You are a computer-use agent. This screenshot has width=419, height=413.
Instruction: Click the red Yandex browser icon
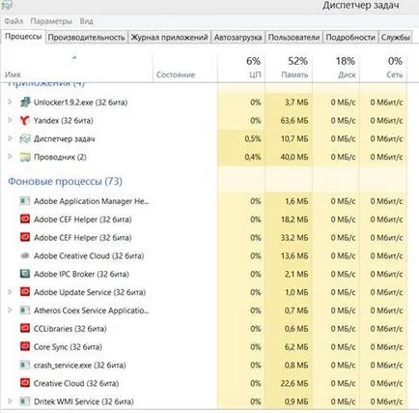[25, 121]
